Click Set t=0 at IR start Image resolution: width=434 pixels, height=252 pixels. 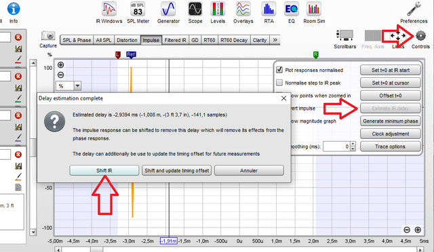(391, 70)
